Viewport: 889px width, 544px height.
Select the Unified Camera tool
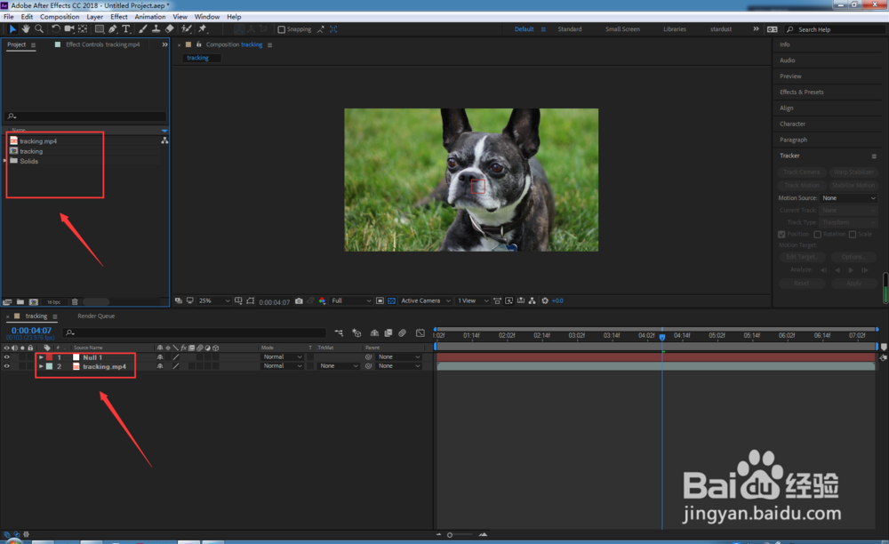pyautogui.click(x=69, y=29)
